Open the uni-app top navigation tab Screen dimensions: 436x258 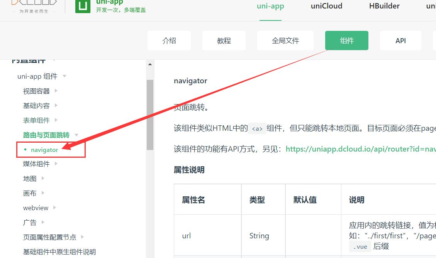point(270,6)
